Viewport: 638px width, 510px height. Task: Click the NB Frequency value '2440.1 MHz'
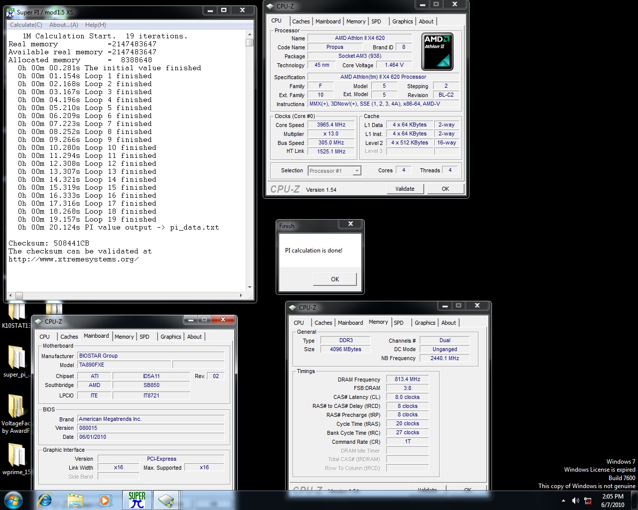[x=445, y=358]
